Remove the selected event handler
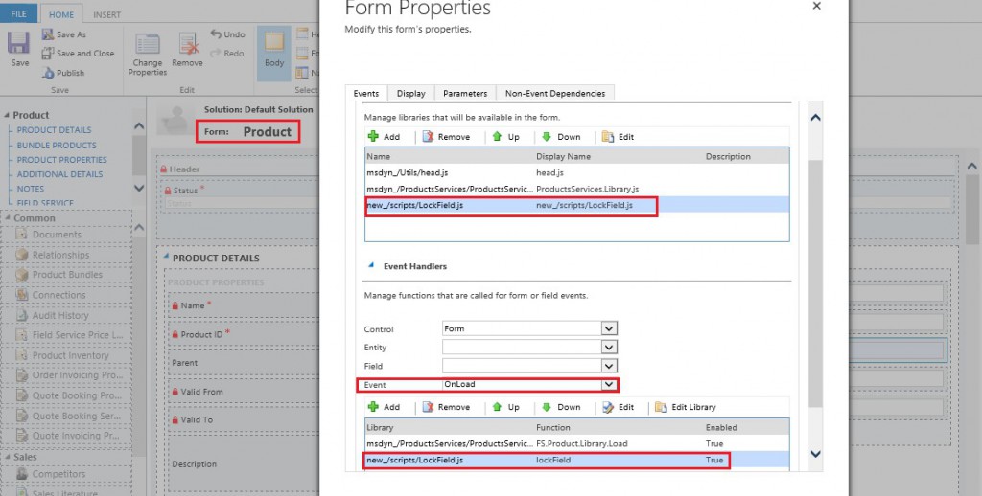 446,407
